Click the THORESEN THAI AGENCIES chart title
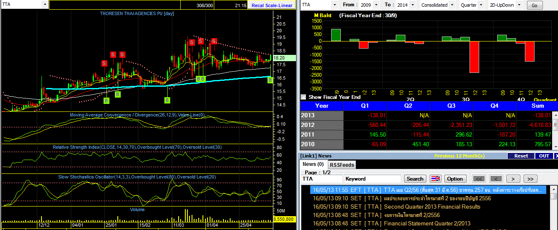 pyautogui.click(x=137, y=13)
